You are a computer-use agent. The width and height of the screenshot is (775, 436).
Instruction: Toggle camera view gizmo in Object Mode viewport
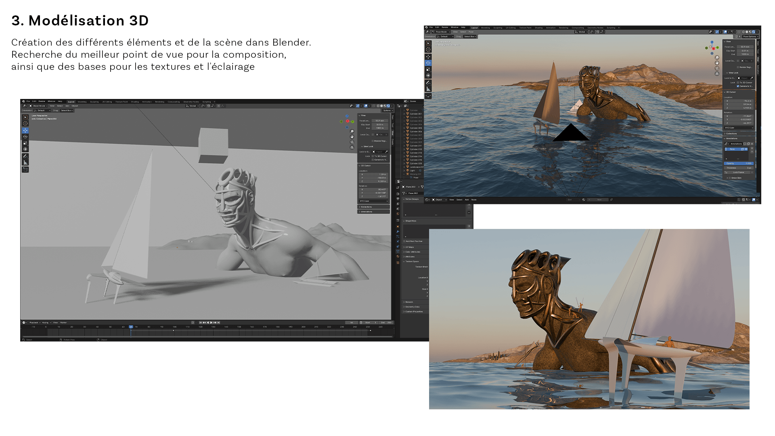[352, 142]
